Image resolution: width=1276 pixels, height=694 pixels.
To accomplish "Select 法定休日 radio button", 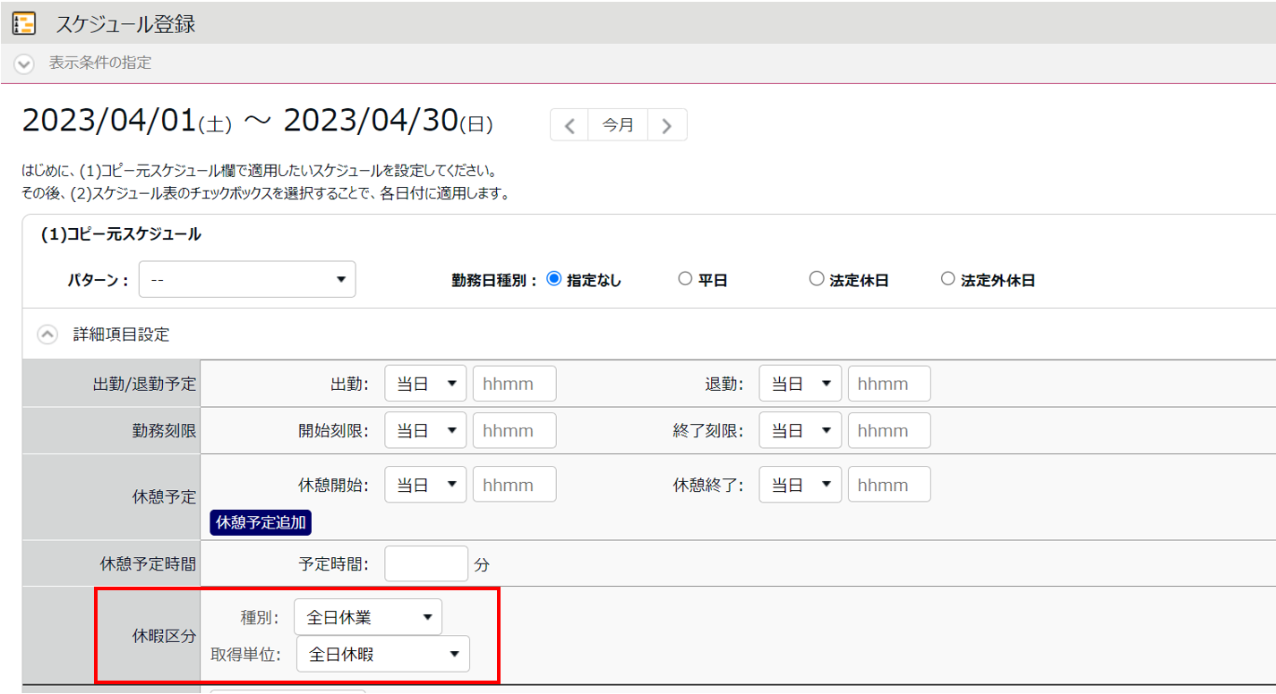I will [816, 279].
